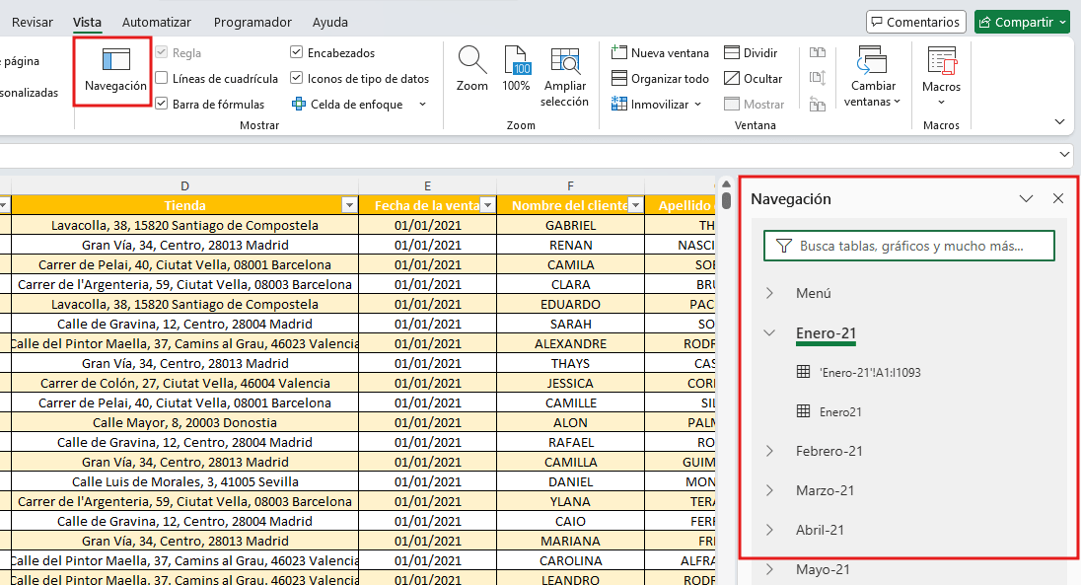Go to Menú sheet label

pos(813,293)
